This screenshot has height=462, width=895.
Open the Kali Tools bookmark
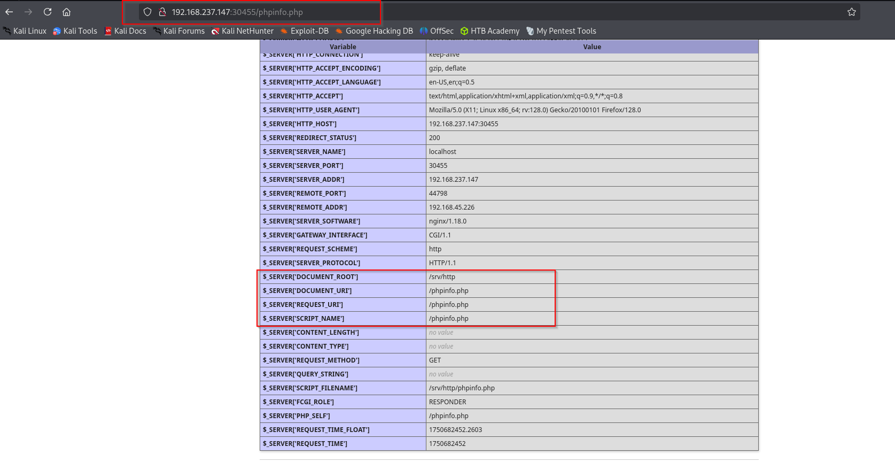click(75, 31)
